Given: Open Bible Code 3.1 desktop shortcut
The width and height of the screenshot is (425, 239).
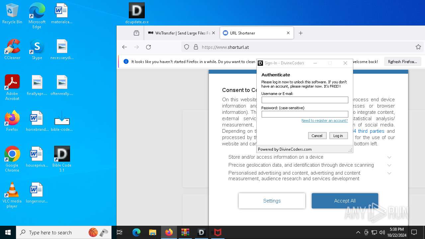Looking at the screenshot, I should pyautogui.click(x=62, y=159).
